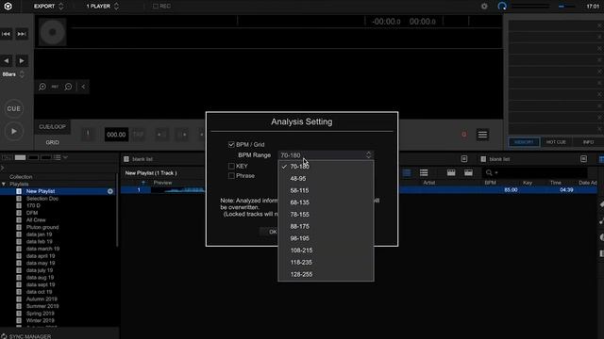Switch to the CUE/LOOP panel
Screen dimensions: 604x339
(53, 127)
